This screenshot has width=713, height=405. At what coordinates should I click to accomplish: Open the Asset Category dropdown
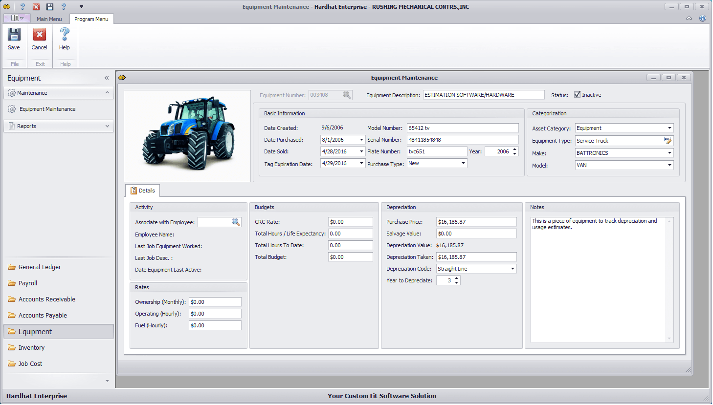(x=669, y=128)
